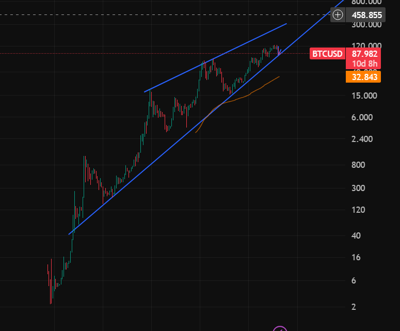Click the 40 price axis label
The height and width of the screenshot is (331, 400).
click(x=356, y=235)
